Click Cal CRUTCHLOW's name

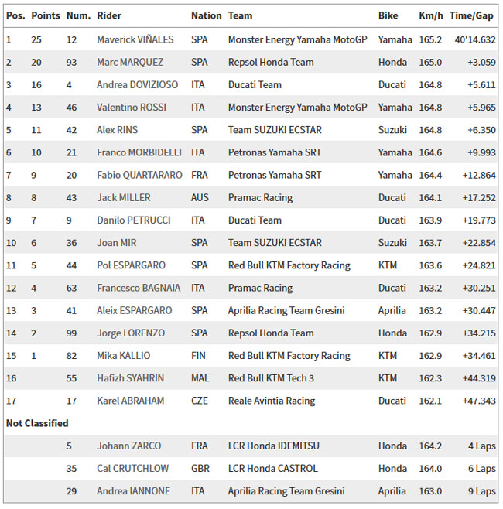[x=133, y=469]
